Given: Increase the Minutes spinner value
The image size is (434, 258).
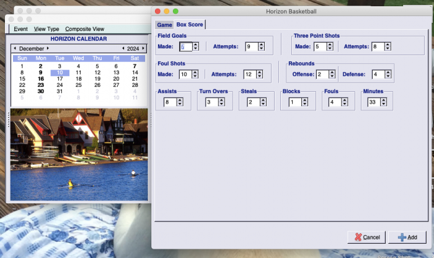Looking at the screenshot, I should [385, 100].
